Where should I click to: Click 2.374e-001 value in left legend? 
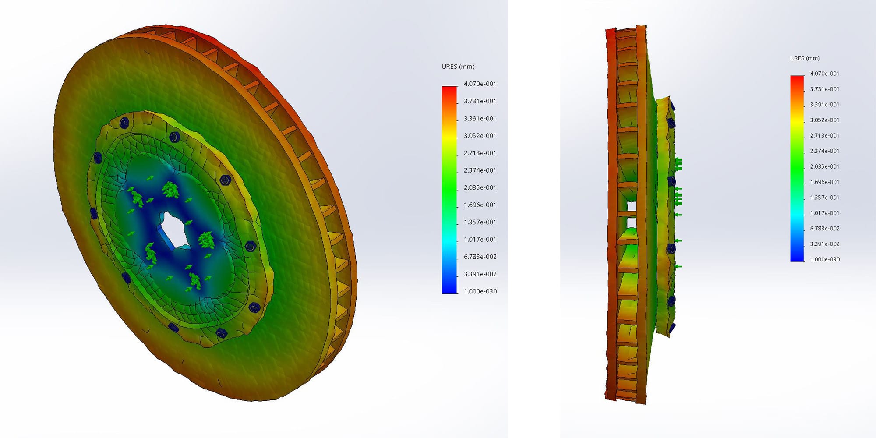tap(480, 170)
